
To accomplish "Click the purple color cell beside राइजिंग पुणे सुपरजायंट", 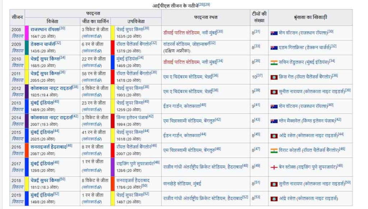I will (x=112, y=167).
